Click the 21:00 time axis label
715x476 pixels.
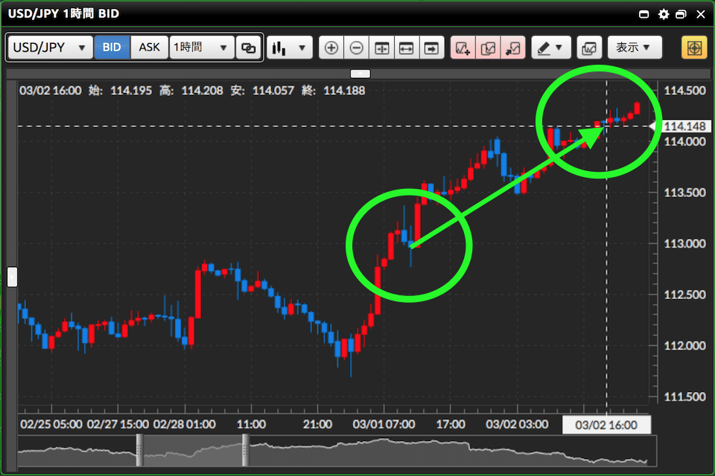[317, 425]
